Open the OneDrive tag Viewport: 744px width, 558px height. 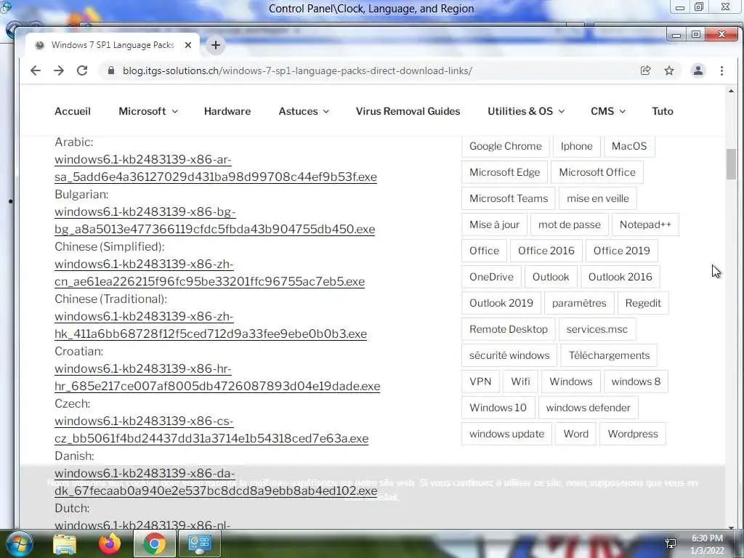click(491, 277)
